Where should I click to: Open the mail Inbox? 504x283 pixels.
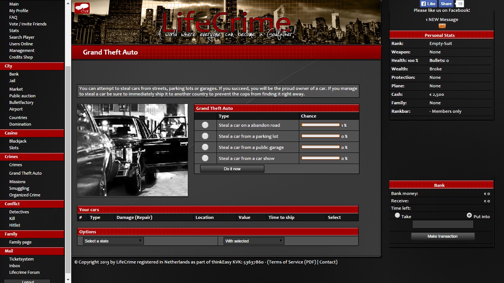15,266
